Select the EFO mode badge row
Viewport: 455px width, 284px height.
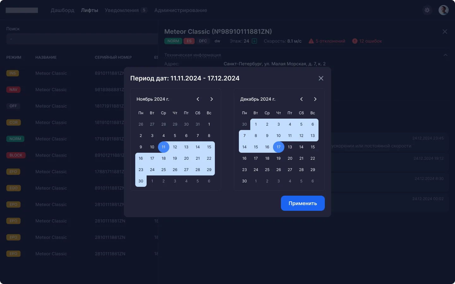[x=13, y=172]
